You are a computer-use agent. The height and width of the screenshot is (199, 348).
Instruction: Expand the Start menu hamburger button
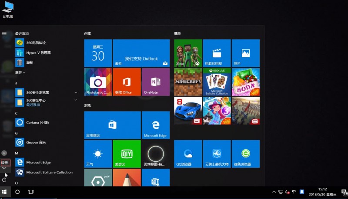[x=4, y=34]
